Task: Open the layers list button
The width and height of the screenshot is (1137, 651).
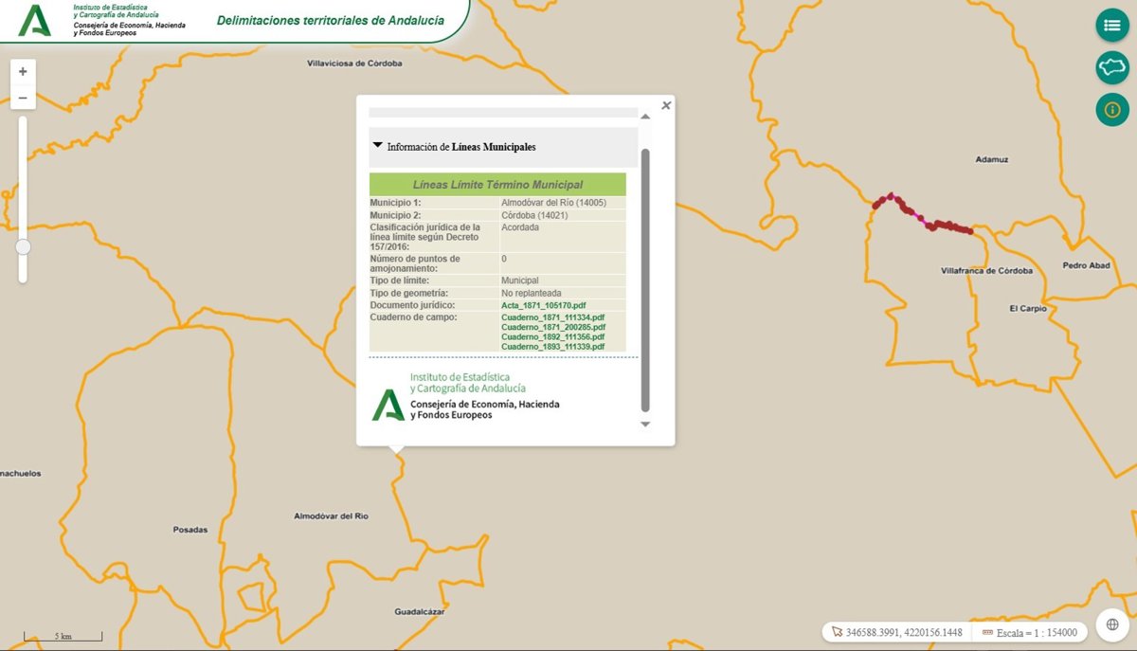Action: [x=1112, y=26]
